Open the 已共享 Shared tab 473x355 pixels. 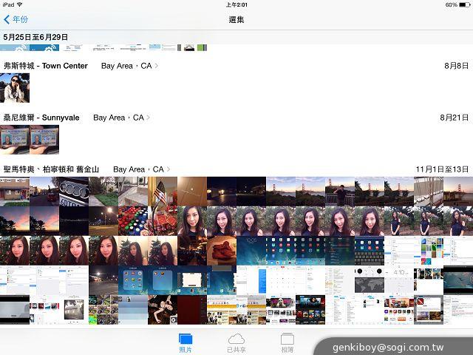[236, 343]
